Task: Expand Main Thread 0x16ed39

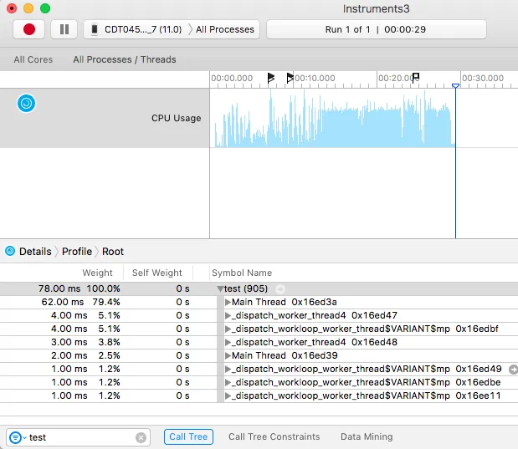Action: click(228, 355)
